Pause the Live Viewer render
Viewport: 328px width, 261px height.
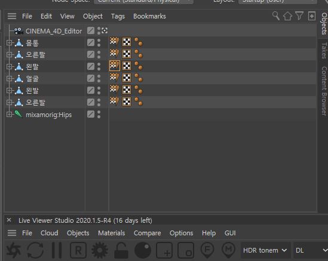pyautogui.click(x=57, y=250)
